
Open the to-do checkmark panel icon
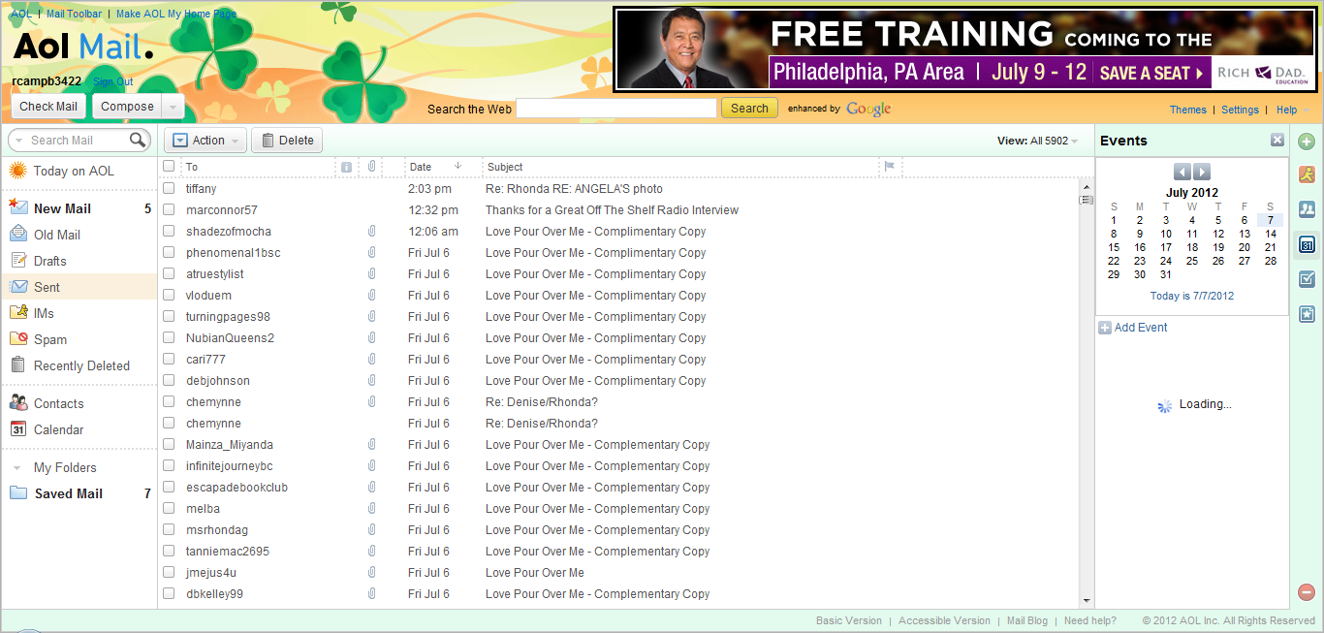[1307, 279]
